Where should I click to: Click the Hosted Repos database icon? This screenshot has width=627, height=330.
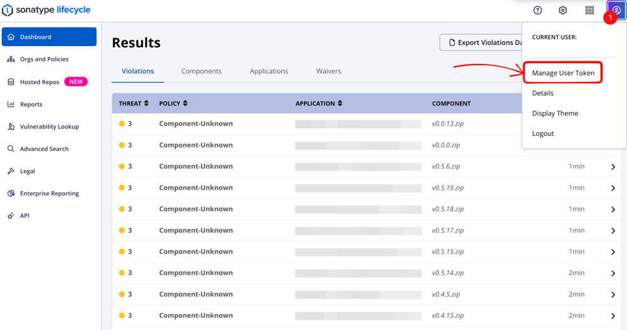tap(11, 82)
